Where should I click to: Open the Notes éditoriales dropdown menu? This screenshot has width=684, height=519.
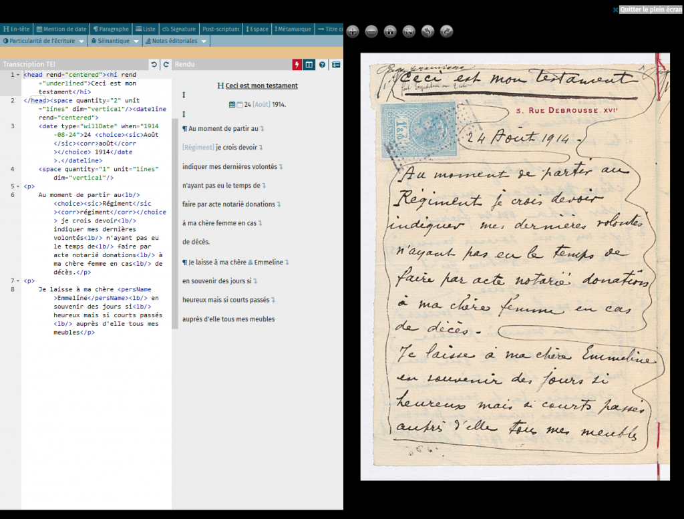click(x=176, y=41)
